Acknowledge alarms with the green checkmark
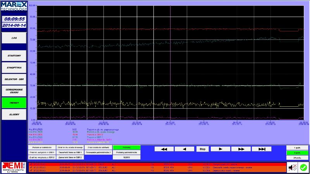310x174 pixels. (303, 167)
